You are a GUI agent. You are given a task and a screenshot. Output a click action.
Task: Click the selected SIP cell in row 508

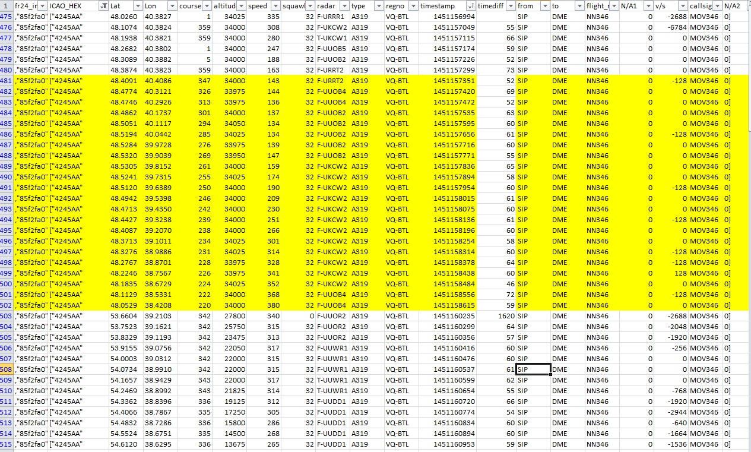click(533, 369)
